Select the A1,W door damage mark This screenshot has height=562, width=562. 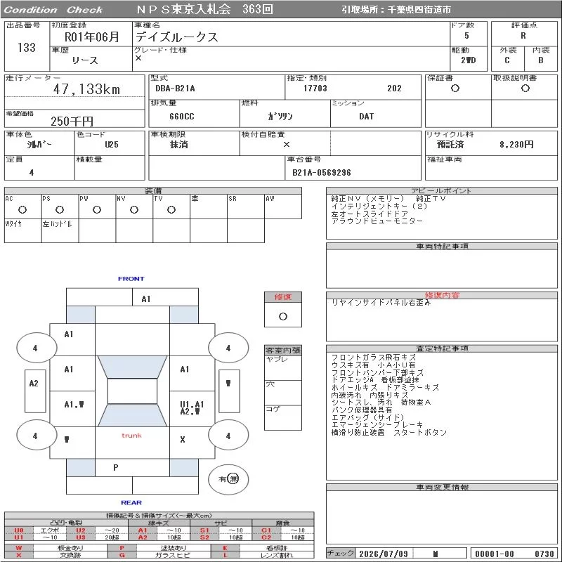coord(74,405)
